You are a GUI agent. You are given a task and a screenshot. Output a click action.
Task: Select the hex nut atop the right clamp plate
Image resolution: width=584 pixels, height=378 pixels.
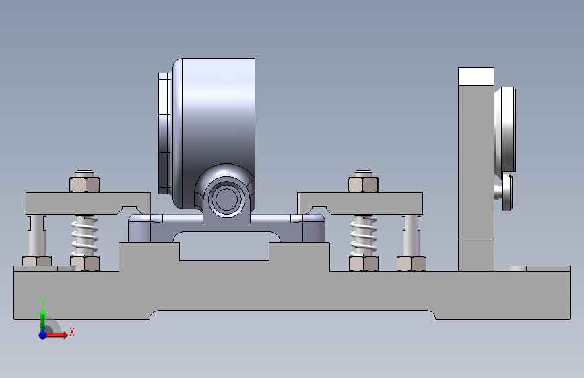coord(364,184)
